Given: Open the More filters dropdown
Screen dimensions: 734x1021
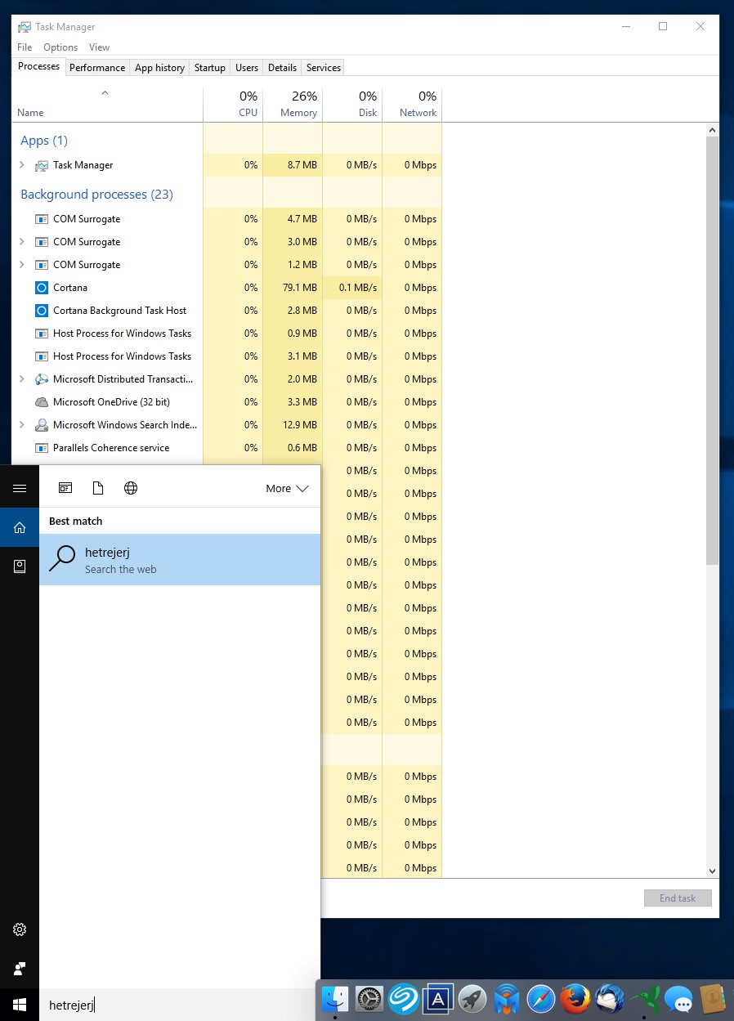Looking at the screenshot, I should (x=287, y=488).
